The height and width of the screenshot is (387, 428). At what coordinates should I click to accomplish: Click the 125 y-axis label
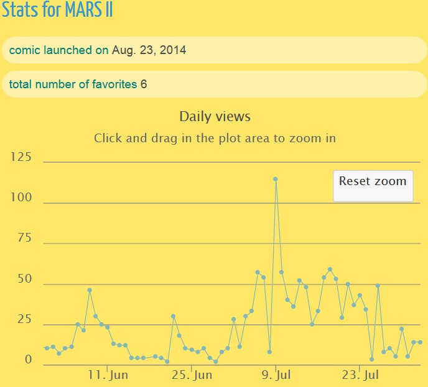point(21,157)
